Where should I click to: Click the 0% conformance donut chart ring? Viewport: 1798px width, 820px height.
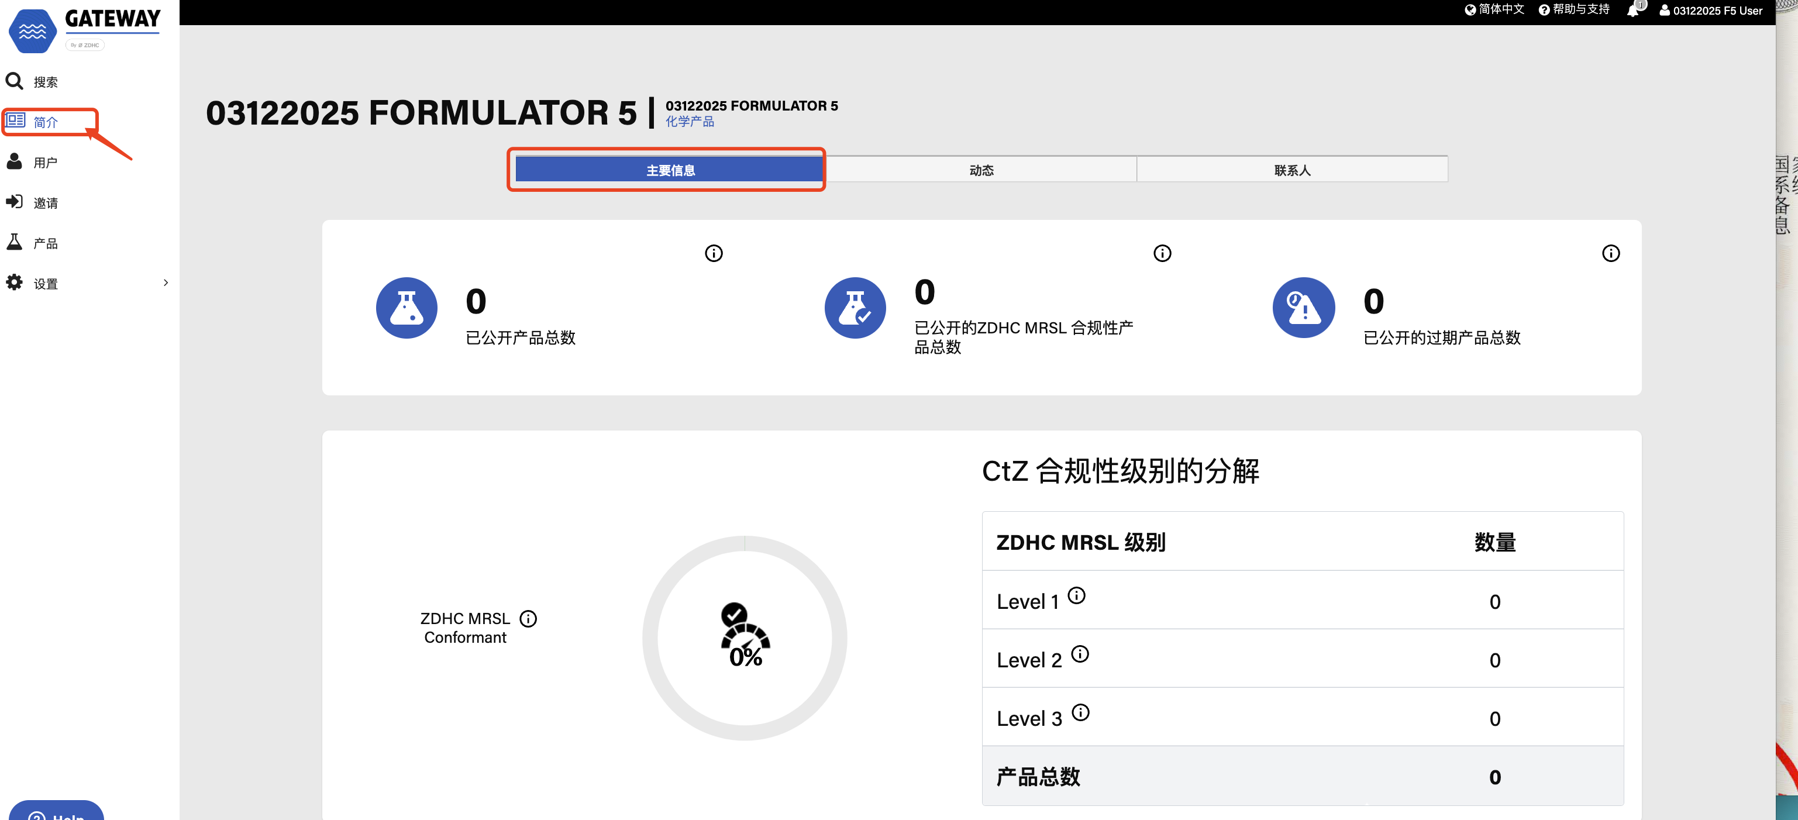point(745,638)
